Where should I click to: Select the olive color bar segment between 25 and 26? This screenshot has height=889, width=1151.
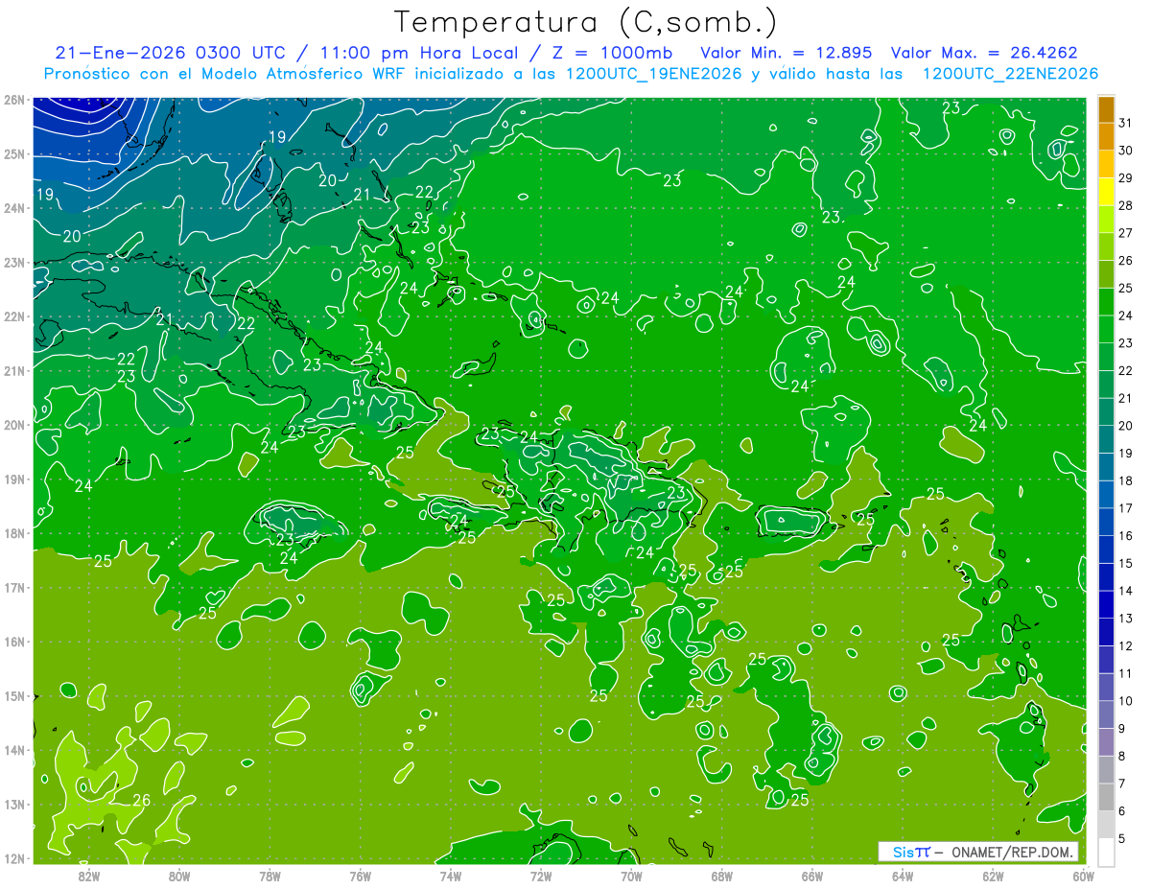tap(1106, 274)
